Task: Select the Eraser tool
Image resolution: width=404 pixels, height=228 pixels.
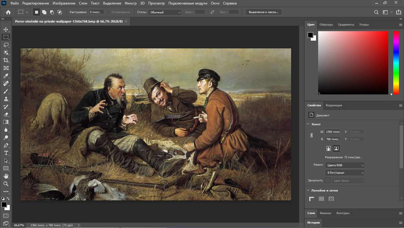Action: 6,114
